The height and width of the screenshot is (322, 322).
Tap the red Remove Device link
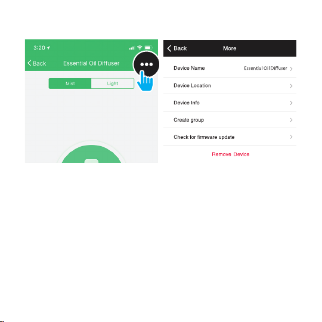pyautogui.click(x=230, y=154)
